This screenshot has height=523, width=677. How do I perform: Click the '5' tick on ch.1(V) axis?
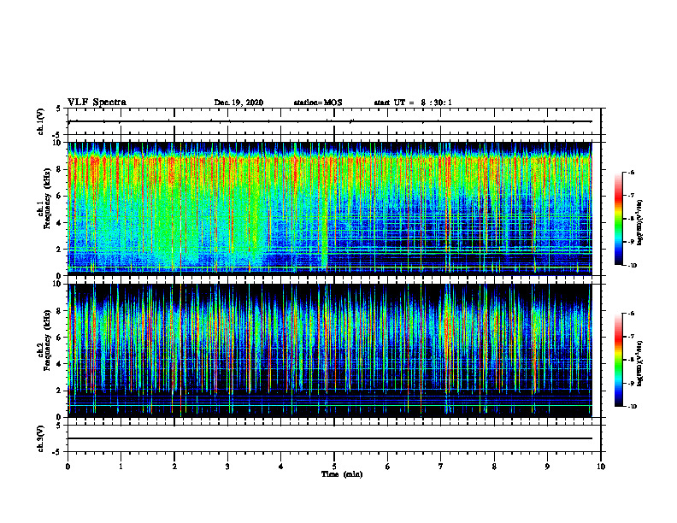tap(59, 109)
